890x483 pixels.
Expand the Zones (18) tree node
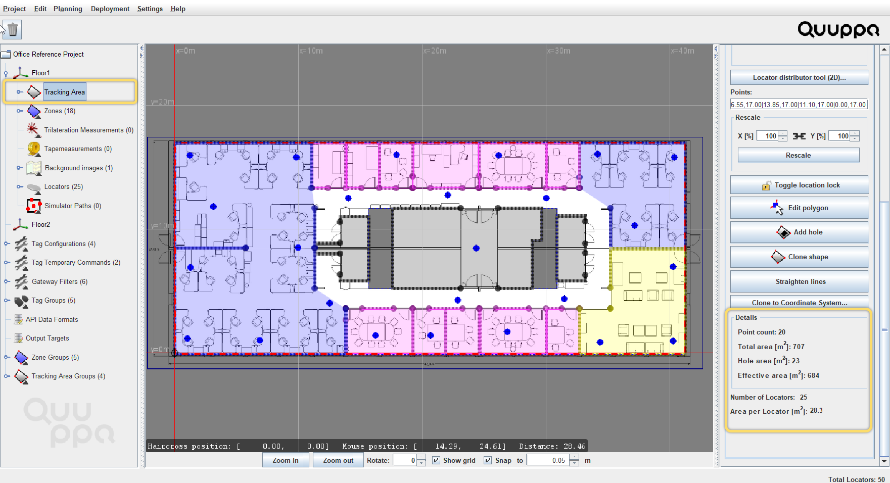[19, 111]
